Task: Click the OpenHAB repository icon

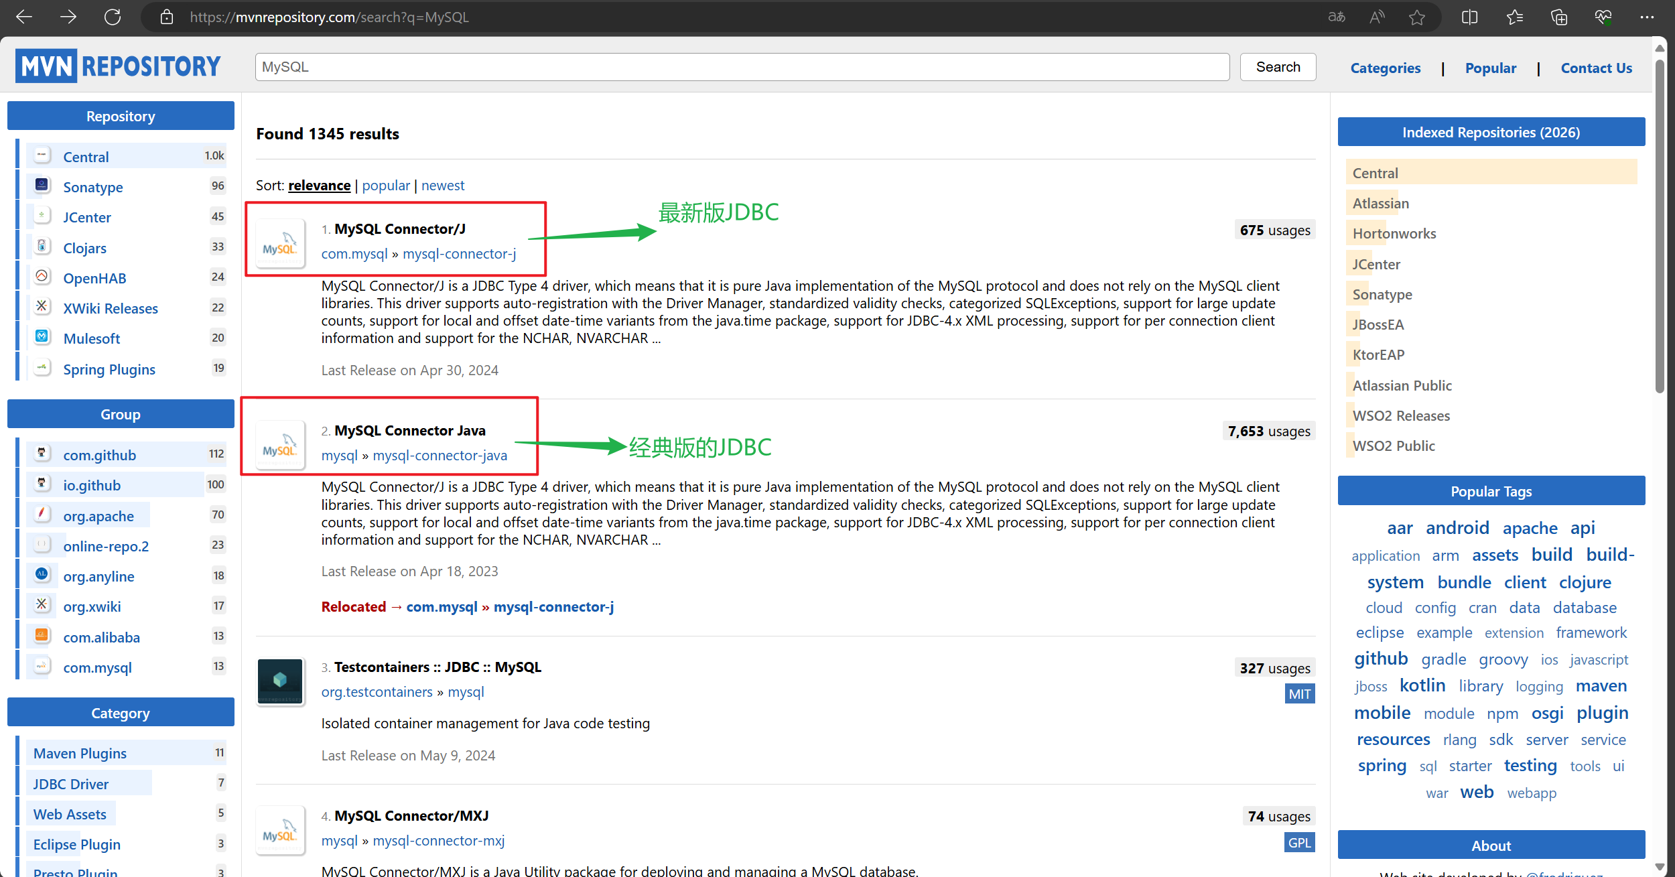Action: [42, 276]
